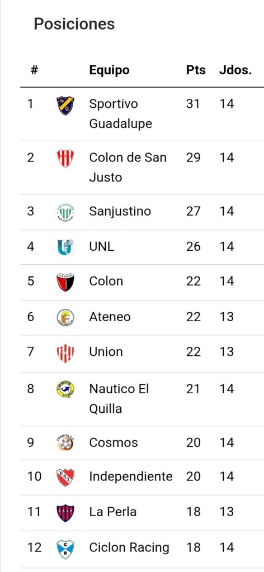Sort by the Pts column header
The width and height of the screenshot is (264, 572).
pos(196,70)
